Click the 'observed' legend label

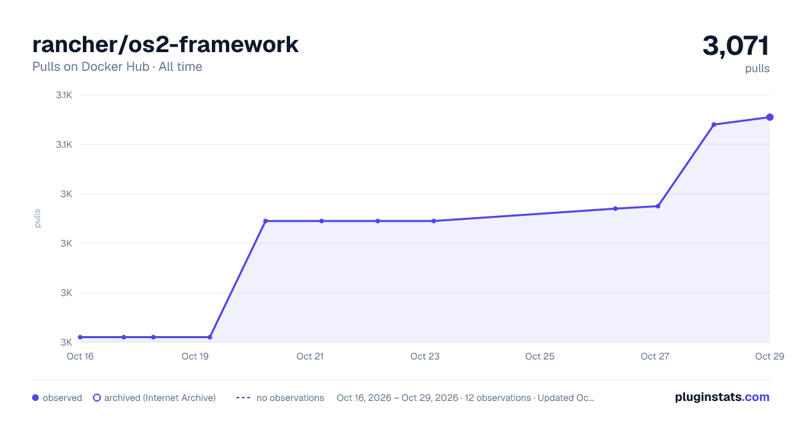tap(62, 398)
